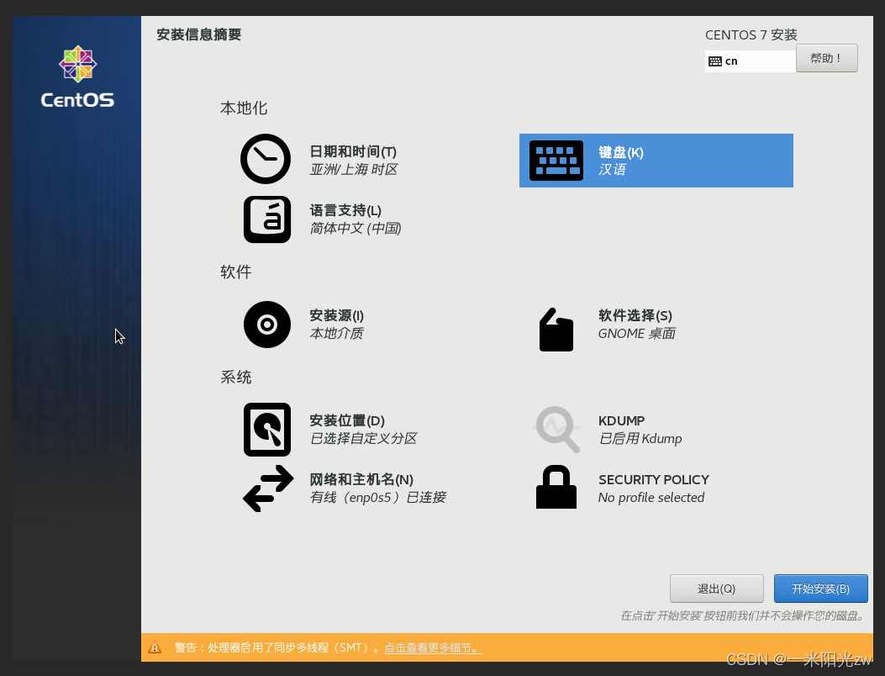Click the 本地化 section heading

click(243, 108)
